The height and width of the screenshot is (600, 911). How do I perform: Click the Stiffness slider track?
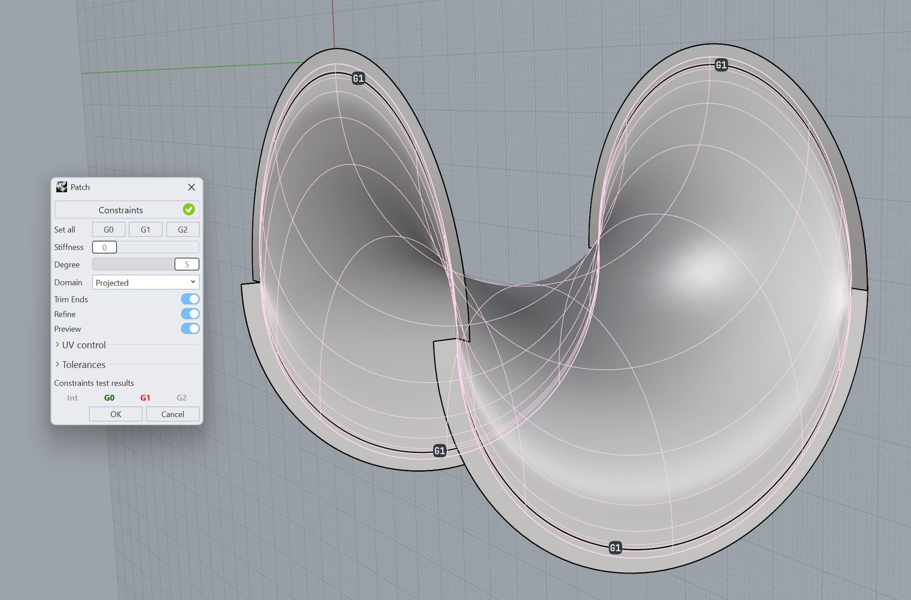click(158, 247)
